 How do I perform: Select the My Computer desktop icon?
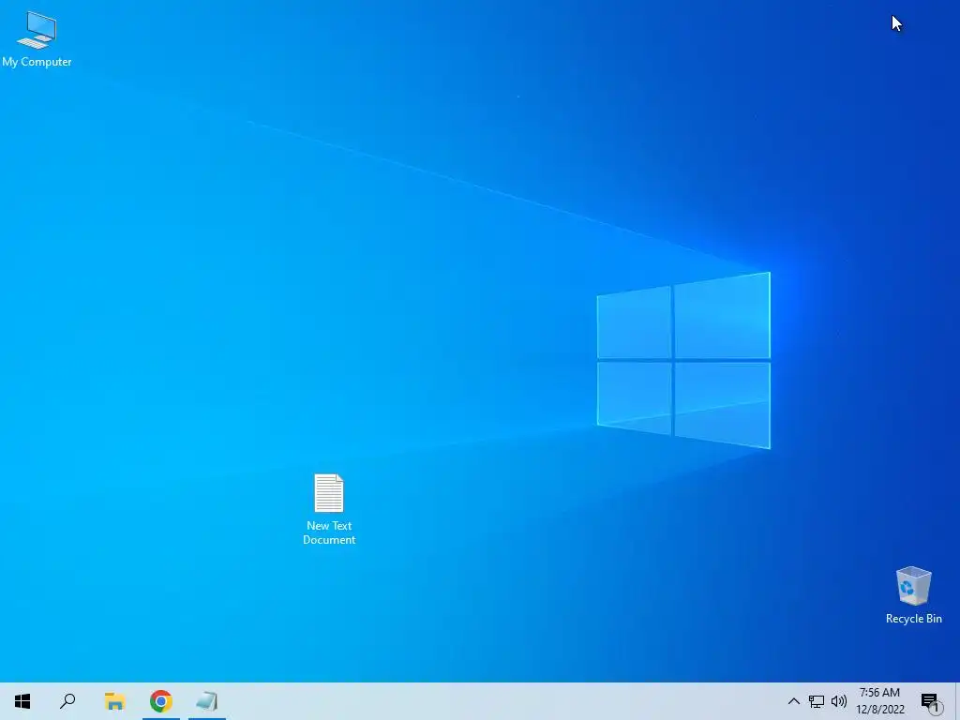pyautogui.click(x=37, y=39)
